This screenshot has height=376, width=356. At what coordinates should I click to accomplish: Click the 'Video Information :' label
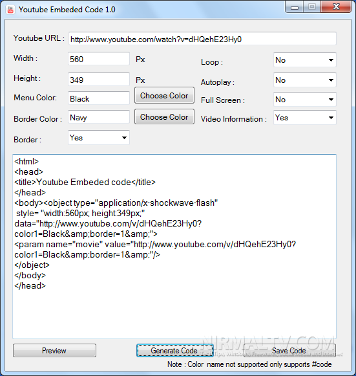click(x=234, y=119)
